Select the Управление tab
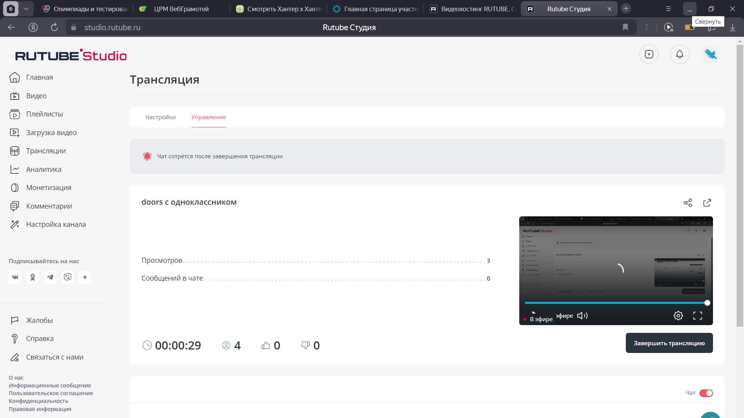 click(208, 117)
